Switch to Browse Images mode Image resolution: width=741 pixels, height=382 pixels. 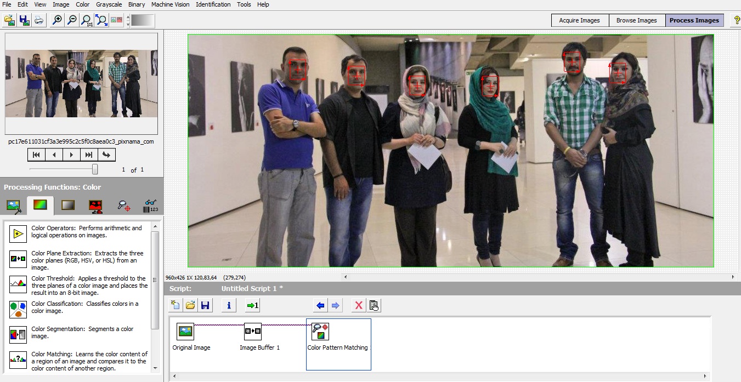tap(636, 20)
